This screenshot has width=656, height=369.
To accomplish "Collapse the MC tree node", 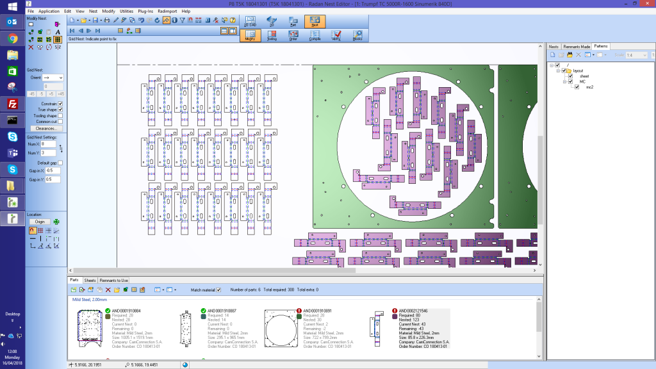I will tap(563, 81).
